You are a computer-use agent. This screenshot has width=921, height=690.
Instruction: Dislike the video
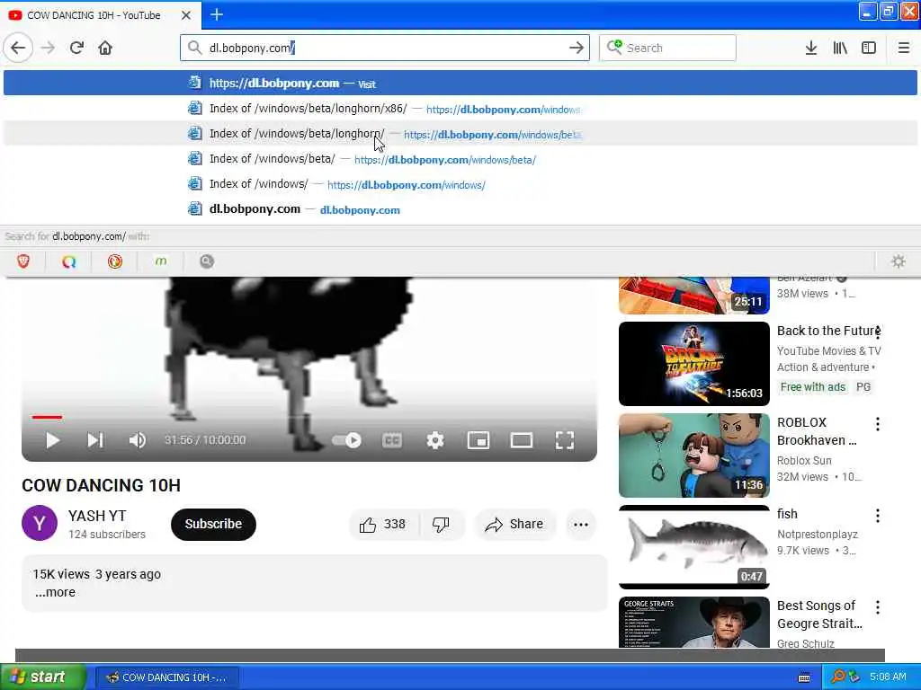[442, 524]
